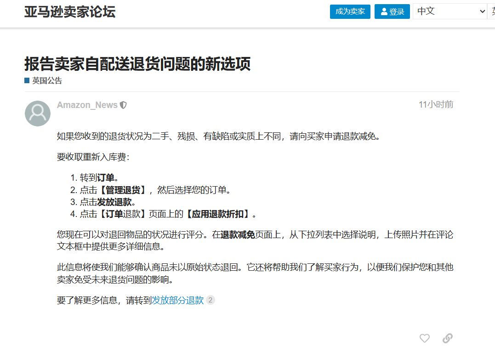The image size is (495, 353).
Task: Click the Amazon_News username link
Action: [x=87, y=105]
